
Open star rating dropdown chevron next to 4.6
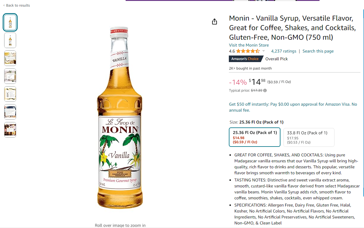[x=263, y=51]
